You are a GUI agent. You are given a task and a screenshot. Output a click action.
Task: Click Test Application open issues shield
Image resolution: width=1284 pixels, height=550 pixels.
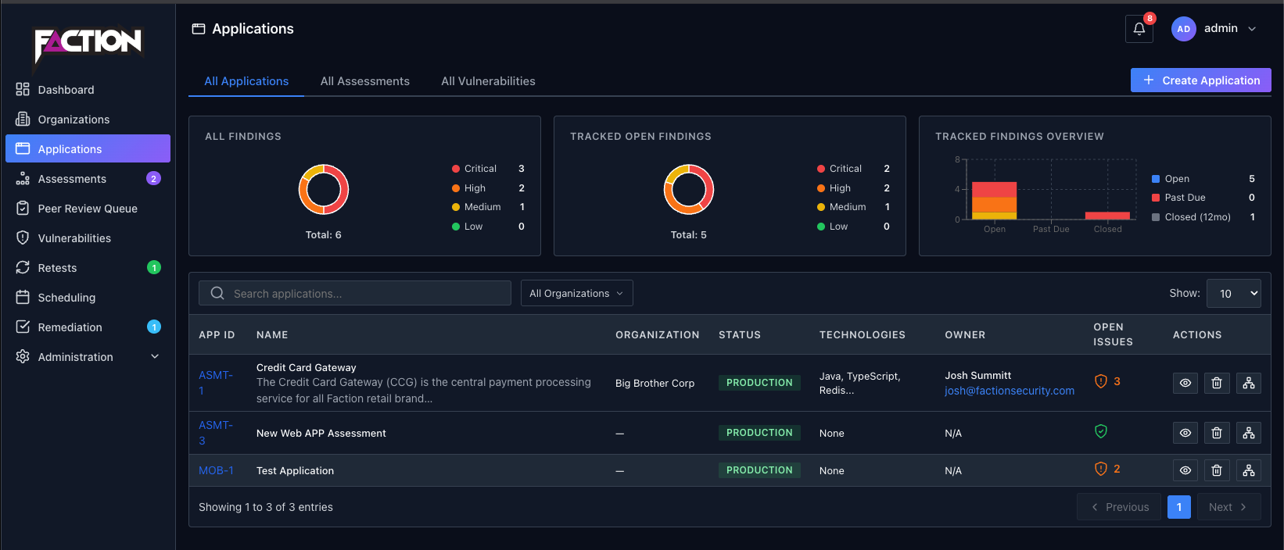click(1101, 469)
